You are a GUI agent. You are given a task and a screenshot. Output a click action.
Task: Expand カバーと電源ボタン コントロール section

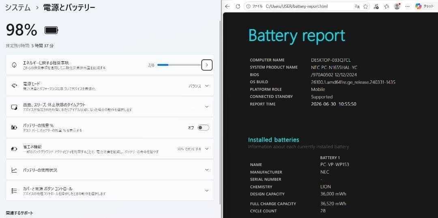coord(110,191)
